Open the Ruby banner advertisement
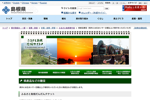The height and width of the screenshot is (100, 150). [x=134, y=8]
